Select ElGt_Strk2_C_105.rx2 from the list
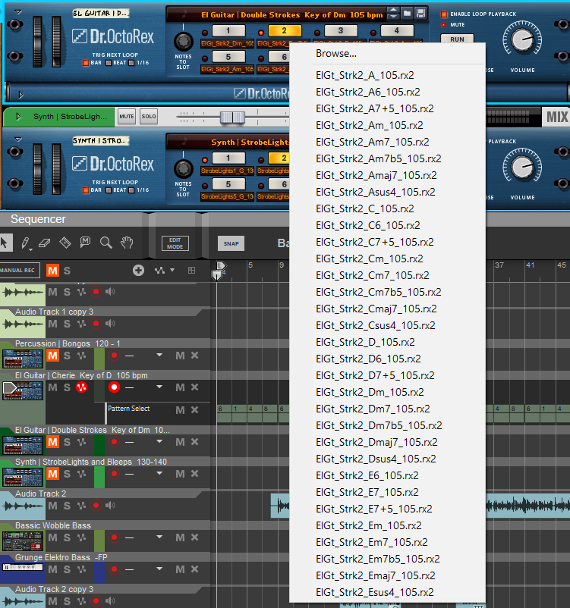The height and width of the screenshot is (608, 570). [x=364, y=208]
